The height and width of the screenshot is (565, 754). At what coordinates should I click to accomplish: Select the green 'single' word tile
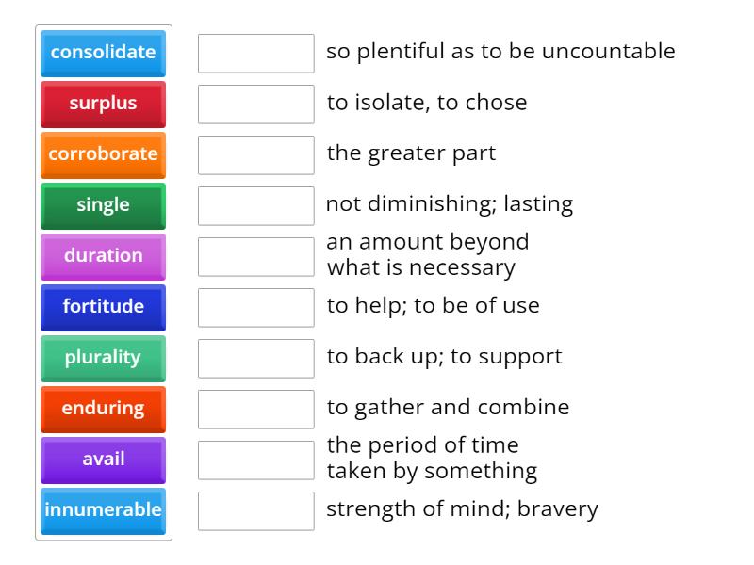tap(103, 205)
